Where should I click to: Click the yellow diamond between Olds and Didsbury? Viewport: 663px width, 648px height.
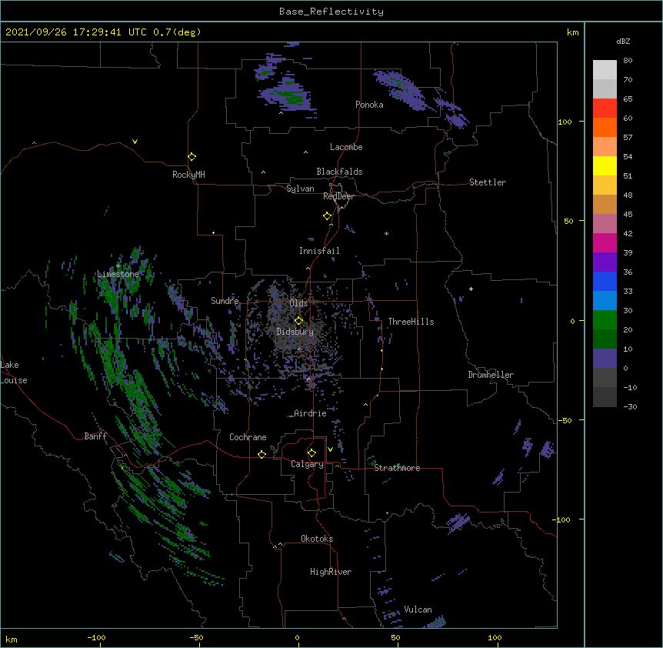pos(299,320)
